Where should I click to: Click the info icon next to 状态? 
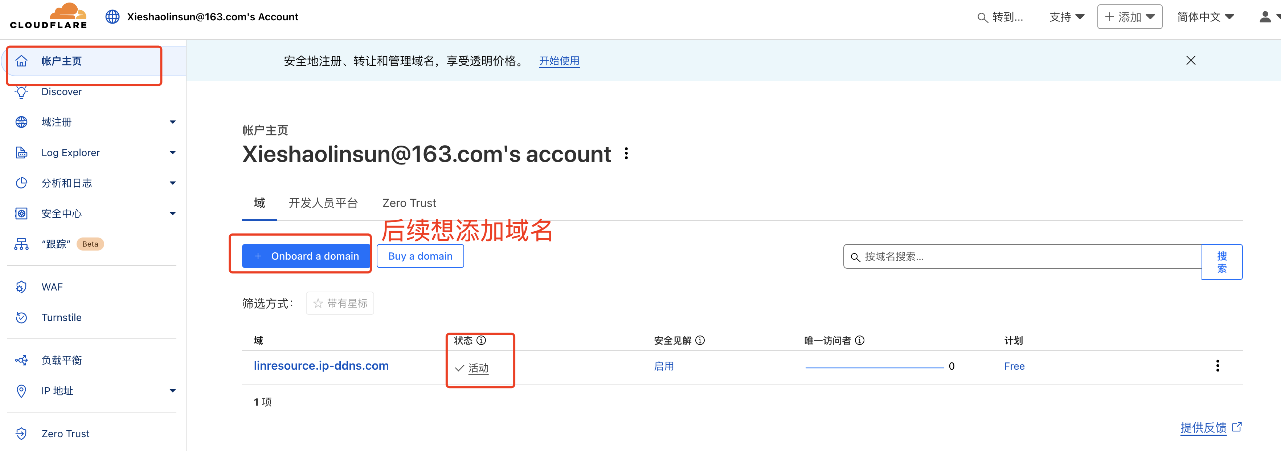pos(481,340)
